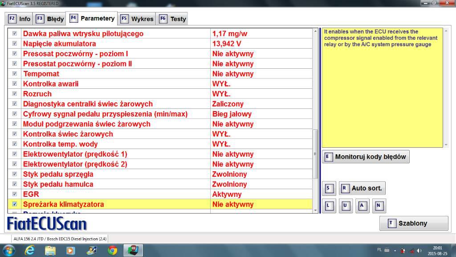Toggle Kontrolka temp. wody checkbox

[x=15, y=144]
